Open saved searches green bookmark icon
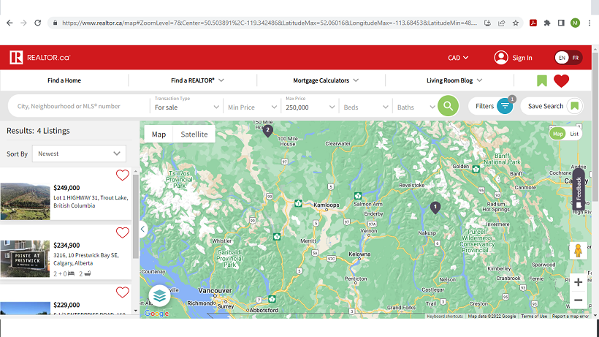 pos(542,80)
